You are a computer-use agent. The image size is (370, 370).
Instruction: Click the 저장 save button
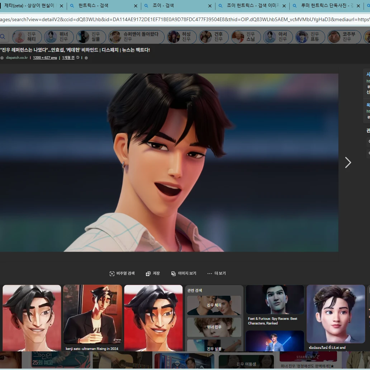pos(153,273)
